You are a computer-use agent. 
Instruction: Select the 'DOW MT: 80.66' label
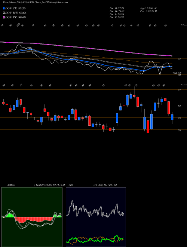click(x=16, y=13)
